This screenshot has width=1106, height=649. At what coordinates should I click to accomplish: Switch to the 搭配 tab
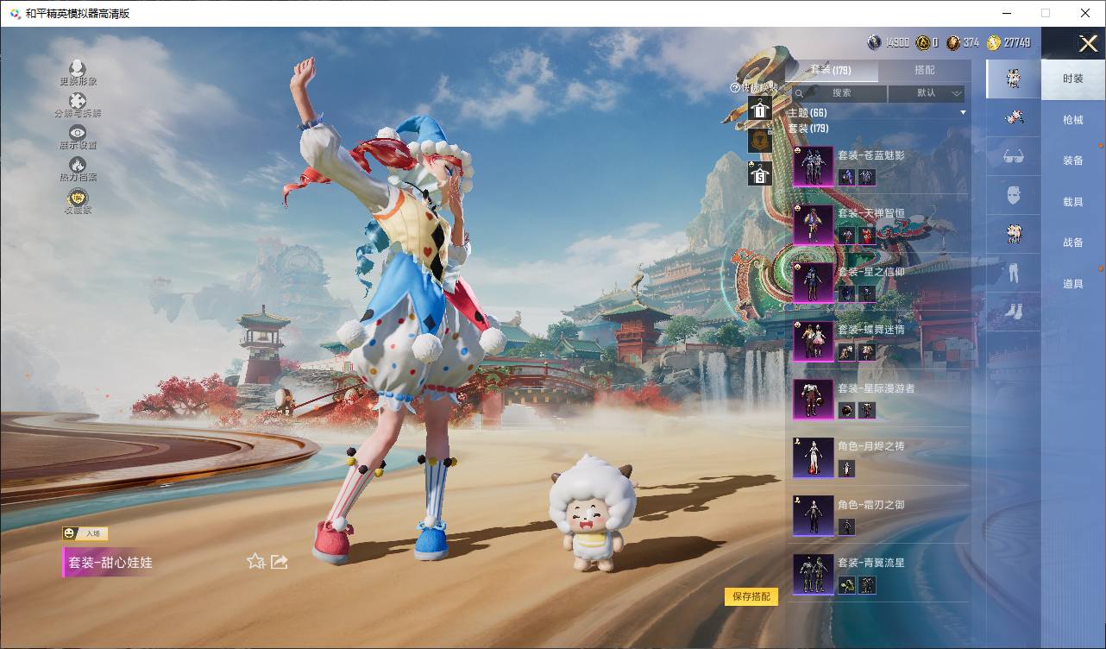[924, 70]
